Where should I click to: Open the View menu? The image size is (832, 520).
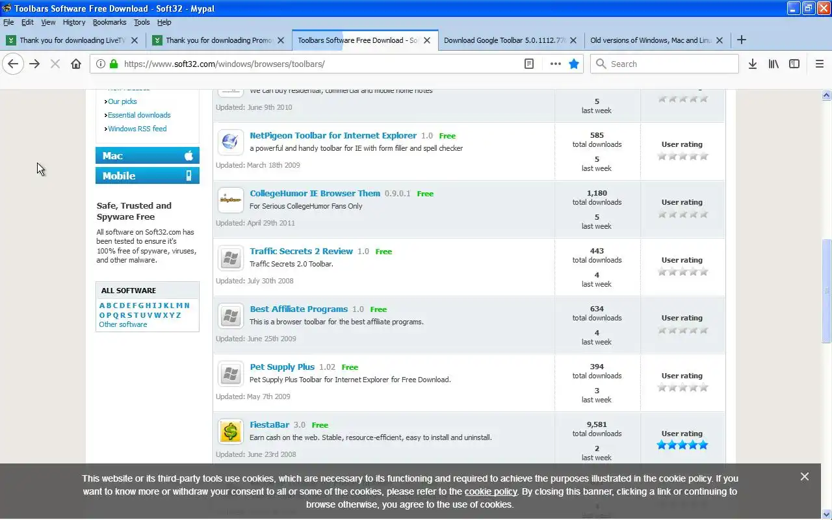pyautogui.click(x=48, y=22)
